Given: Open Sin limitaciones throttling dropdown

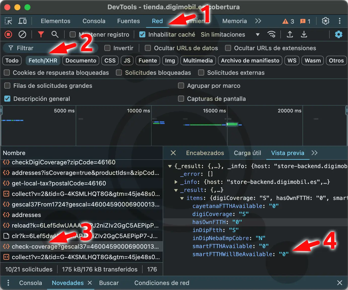Looking at the screenshot, I should 230,34.
